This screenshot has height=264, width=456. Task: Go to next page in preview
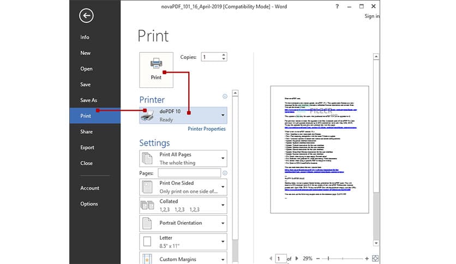[297, 258]
